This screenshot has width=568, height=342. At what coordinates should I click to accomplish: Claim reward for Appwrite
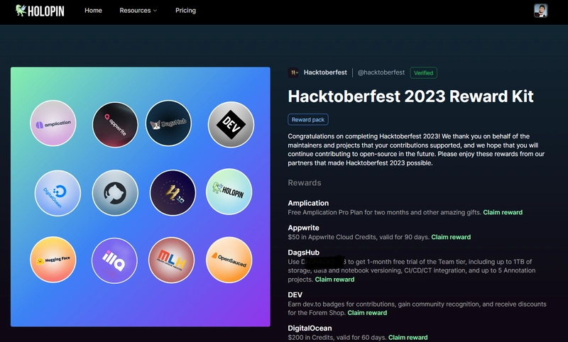[x=451, y=237]
